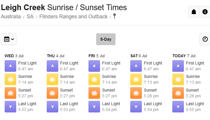This screenshot has height=120, width=210.
Task: Click Saturday's Last Light icon
Action: coord(136,107)
